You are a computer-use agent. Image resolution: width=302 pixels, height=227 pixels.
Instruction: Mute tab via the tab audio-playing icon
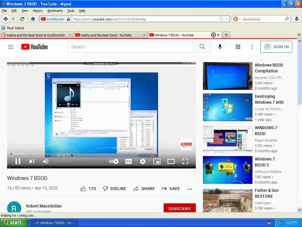tap(214, 35)
